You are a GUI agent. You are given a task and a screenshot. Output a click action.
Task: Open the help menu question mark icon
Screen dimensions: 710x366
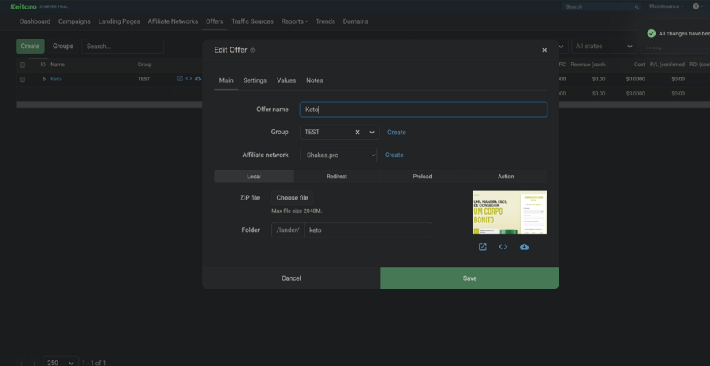tap(697, 6)
